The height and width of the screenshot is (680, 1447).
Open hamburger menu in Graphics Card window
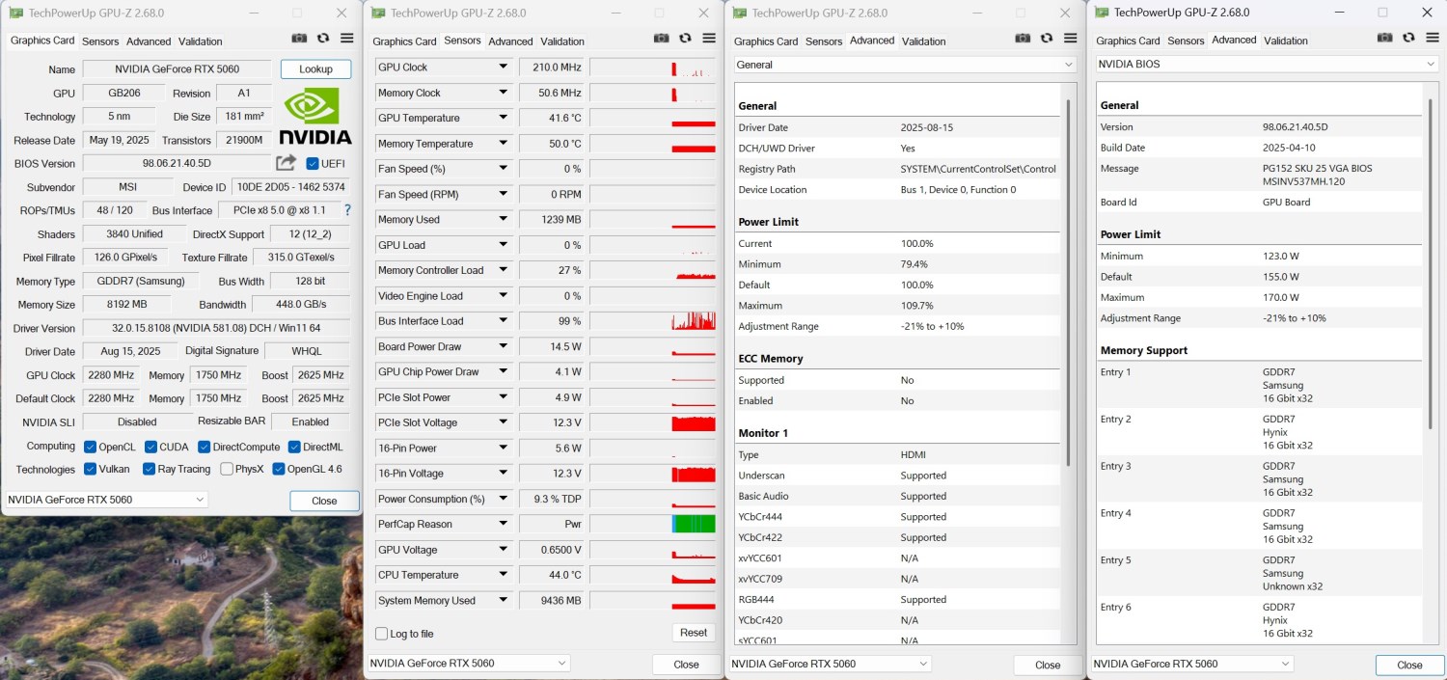coord(347,38)
